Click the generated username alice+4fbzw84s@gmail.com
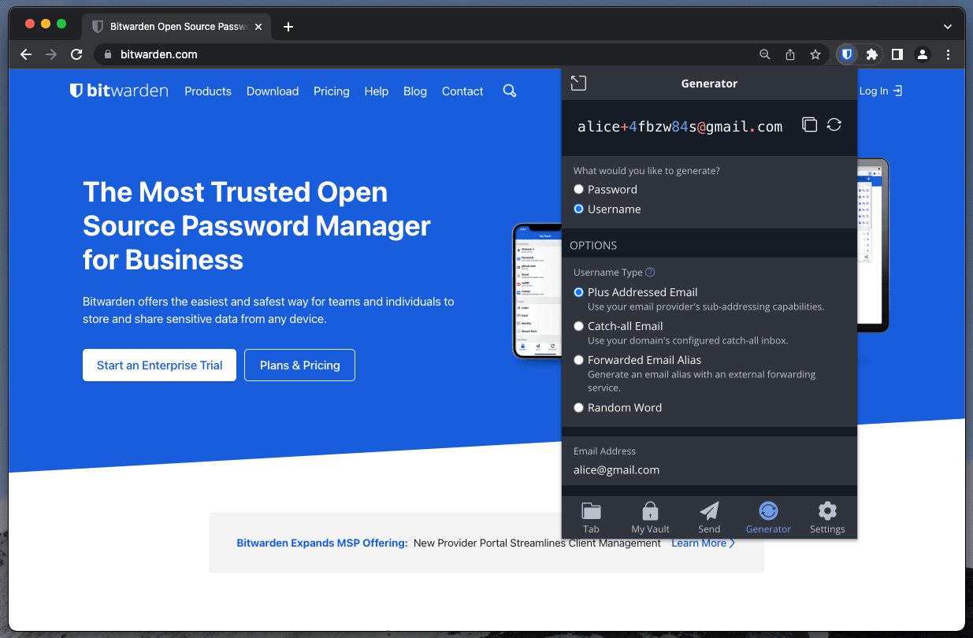 [680, 126]
